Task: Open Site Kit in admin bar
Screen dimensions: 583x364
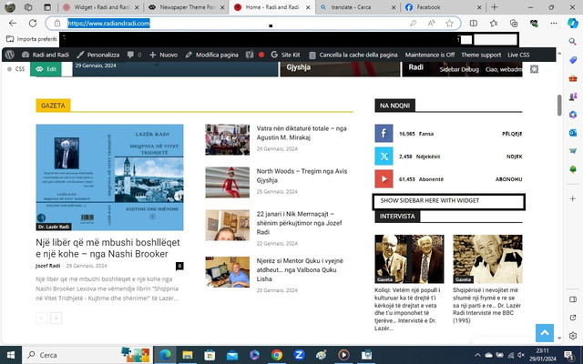Action: tap(285, 55)
